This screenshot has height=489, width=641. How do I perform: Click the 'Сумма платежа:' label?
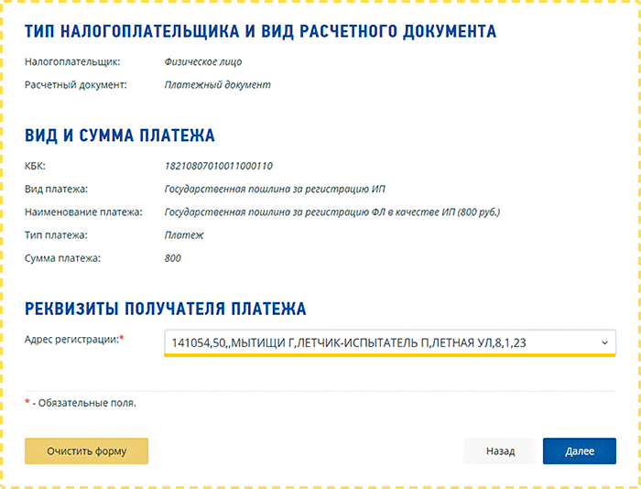(x=62, y=258)
